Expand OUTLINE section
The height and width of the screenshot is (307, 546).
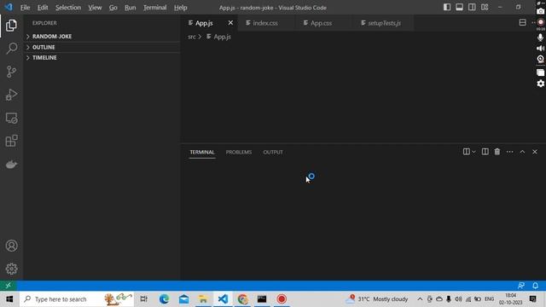click(x=102, y=47)
